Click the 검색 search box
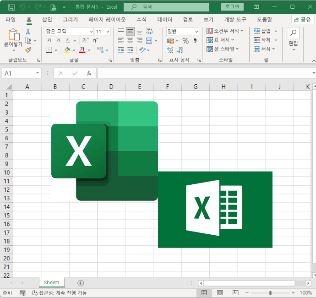Image resolution: width=316 pixels, height=298 pixels. [166, 7]
